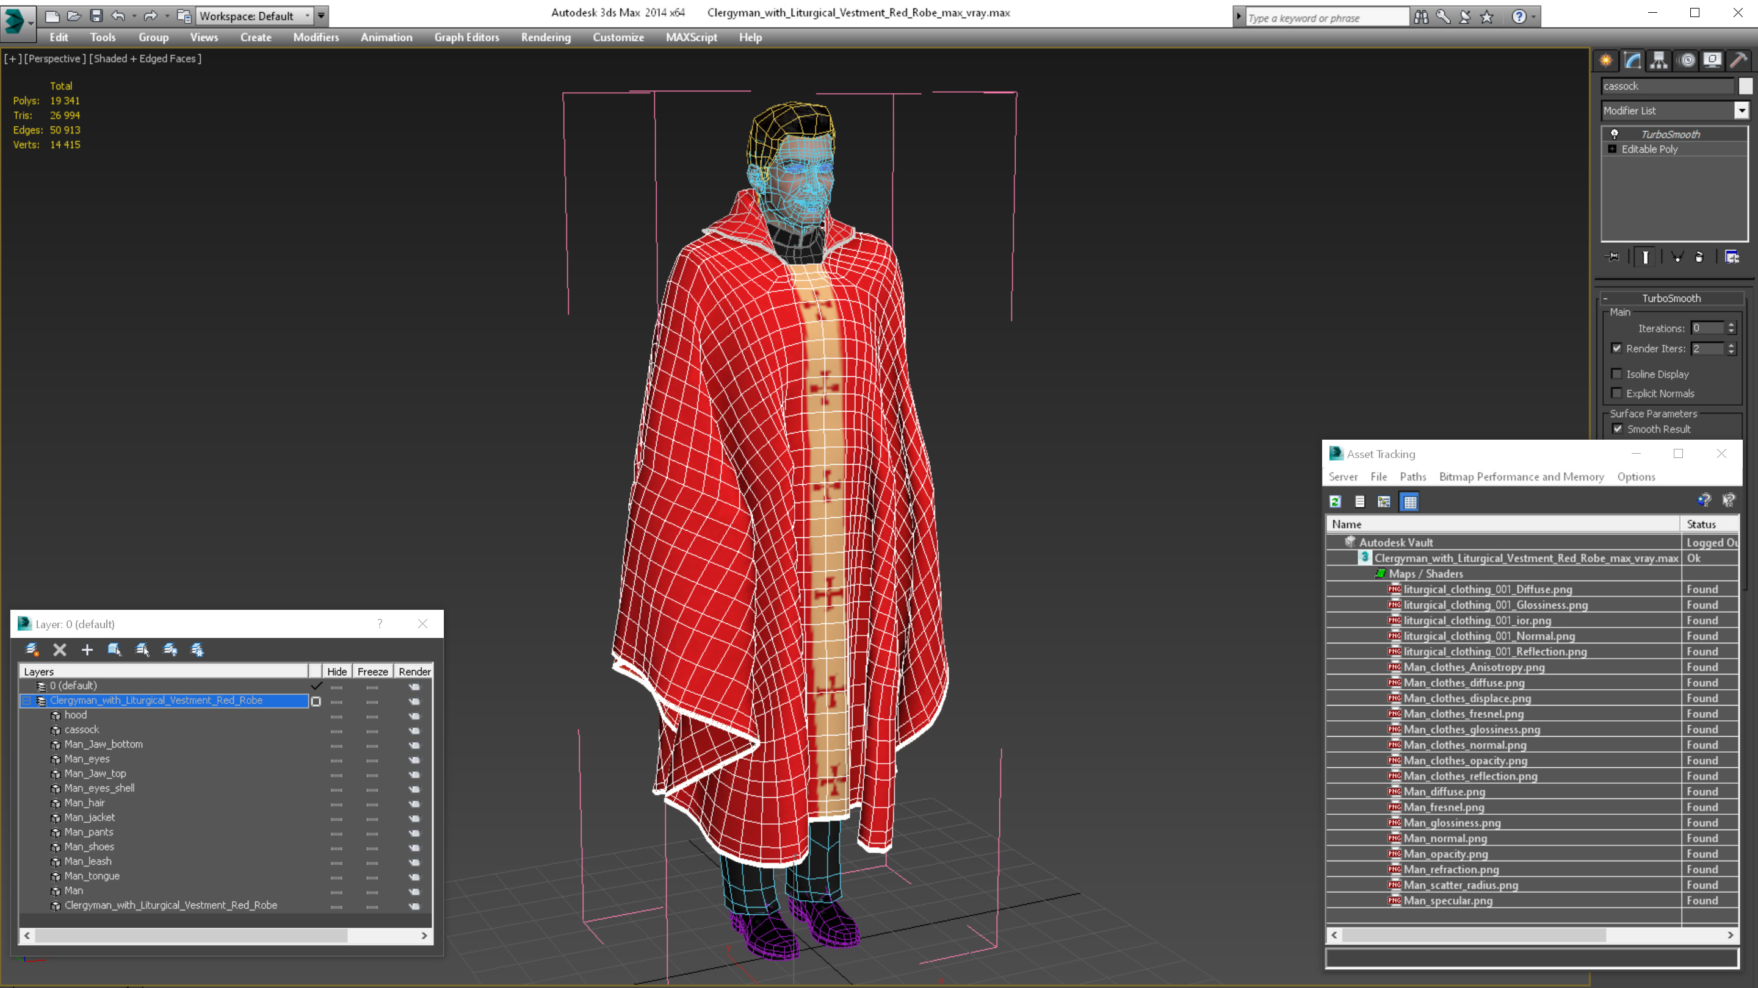Image resolution: width=1758 pixels, height=988 pixels.
Task: Click the binoculars search icon
Action: click(1421, 17)
